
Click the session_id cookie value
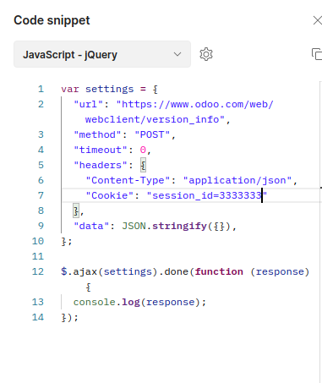click(207, 195)
